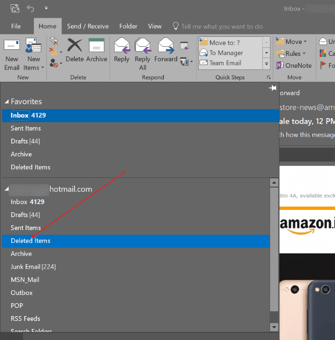Open Archive folder under Favorites

tap(140, 154)
